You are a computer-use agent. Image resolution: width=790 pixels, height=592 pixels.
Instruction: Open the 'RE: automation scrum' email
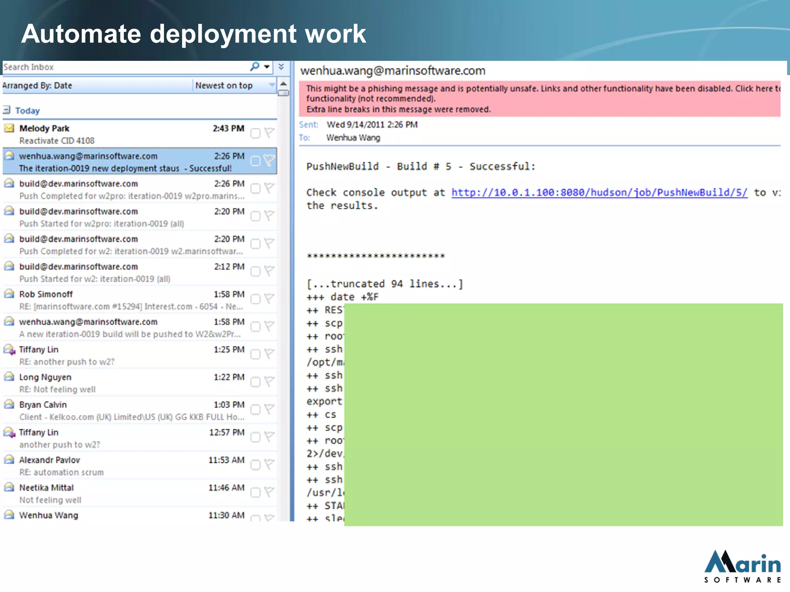click(x=140, y=466)
